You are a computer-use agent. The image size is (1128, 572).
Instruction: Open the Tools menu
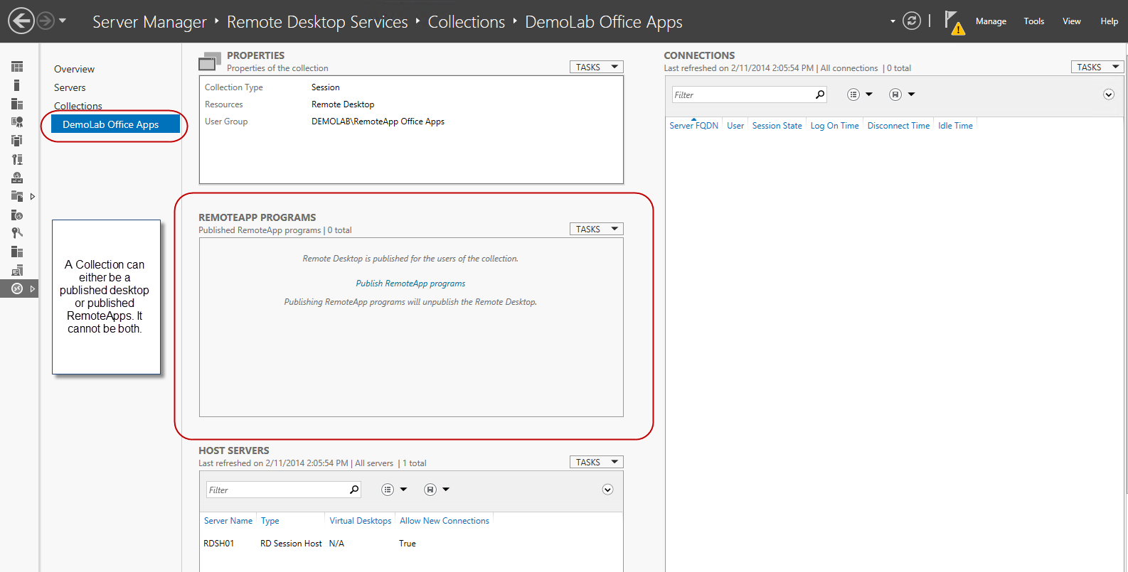click(x=1033, y=21)
